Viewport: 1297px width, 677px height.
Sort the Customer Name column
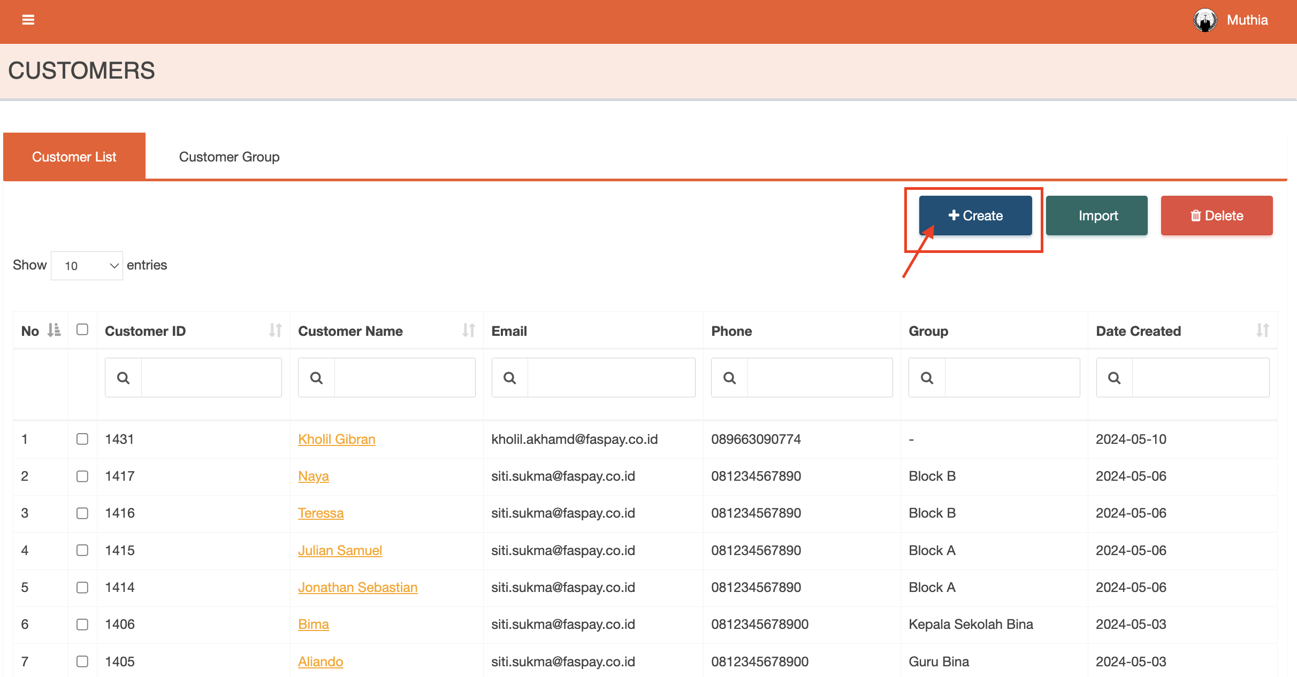coord(469,330)
